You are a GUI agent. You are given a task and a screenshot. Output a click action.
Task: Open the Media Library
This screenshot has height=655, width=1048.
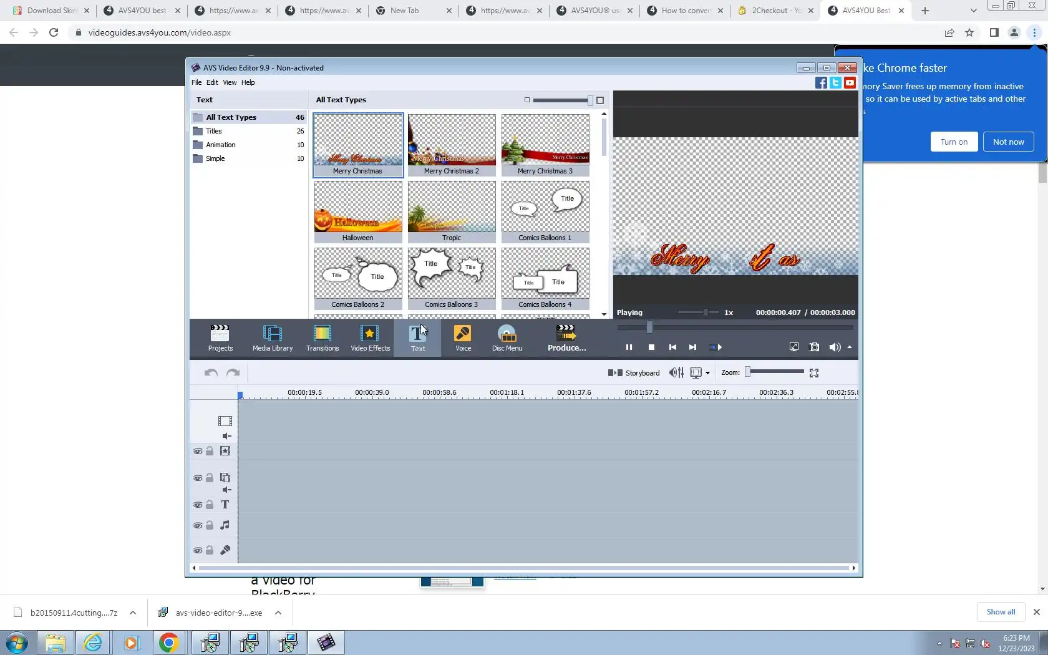273,338
